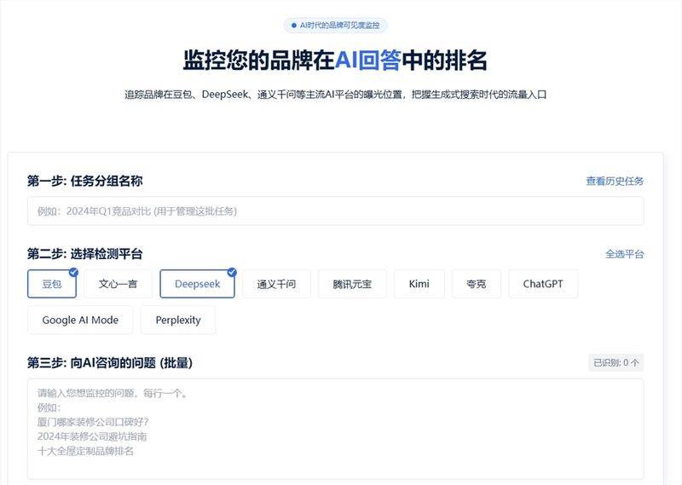The width and height of the screenshot is (682, 485).
Task: Click heading 第三步: 向AI咨询的问题 (批量)
Action: tap(110, 363)
